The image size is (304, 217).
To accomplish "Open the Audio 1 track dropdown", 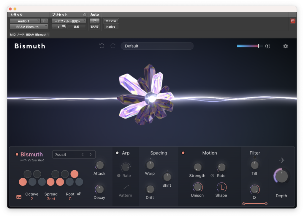I will pyautogui.click(x=25, y=21).
